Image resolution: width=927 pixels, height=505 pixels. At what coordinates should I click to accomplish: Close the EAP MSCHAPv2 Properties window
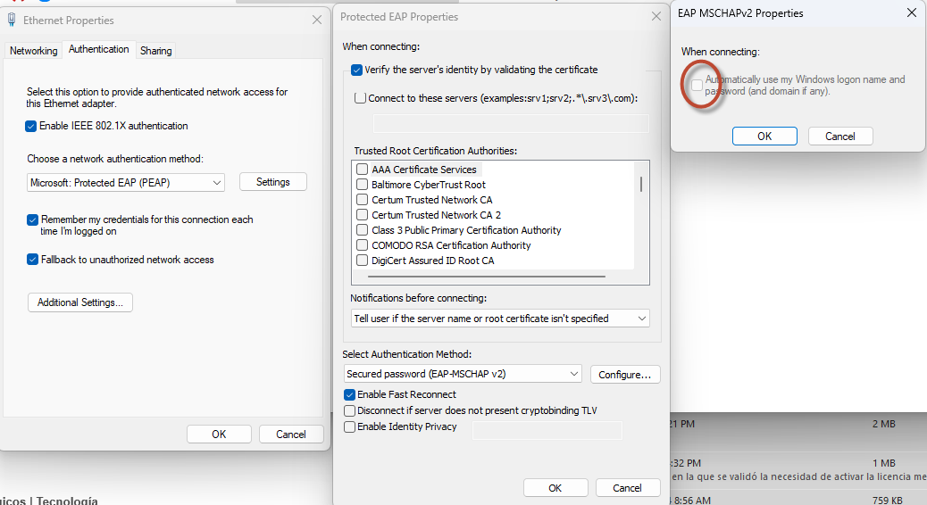click(x=911, y=13)
